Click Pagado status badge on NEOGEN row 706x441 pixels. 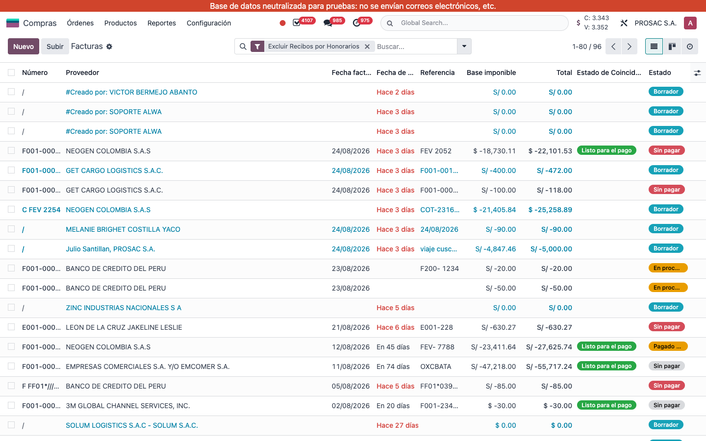[668, 346]
